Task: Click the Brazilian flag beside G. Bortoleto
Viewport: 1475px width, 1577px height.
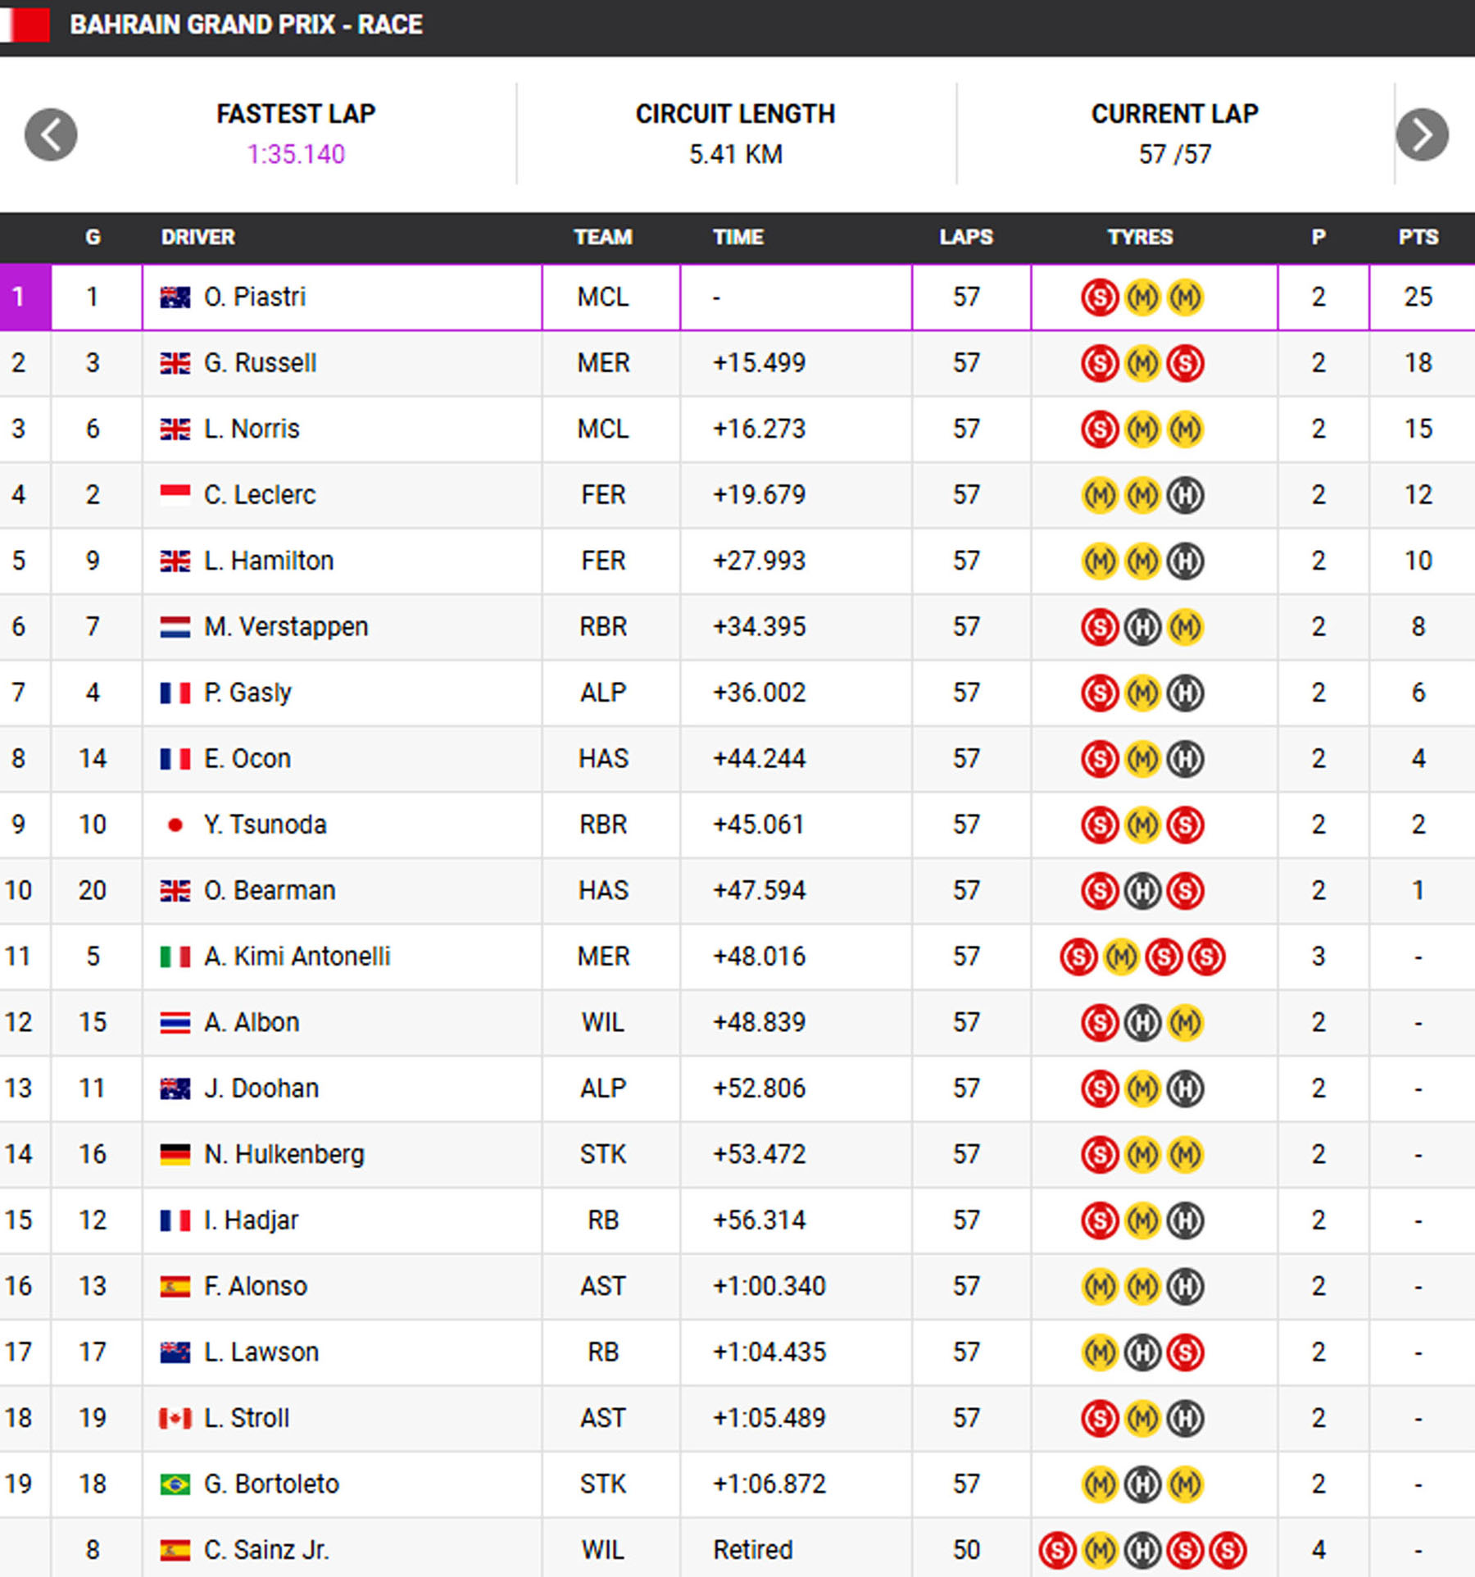Action: (175, 1484)
